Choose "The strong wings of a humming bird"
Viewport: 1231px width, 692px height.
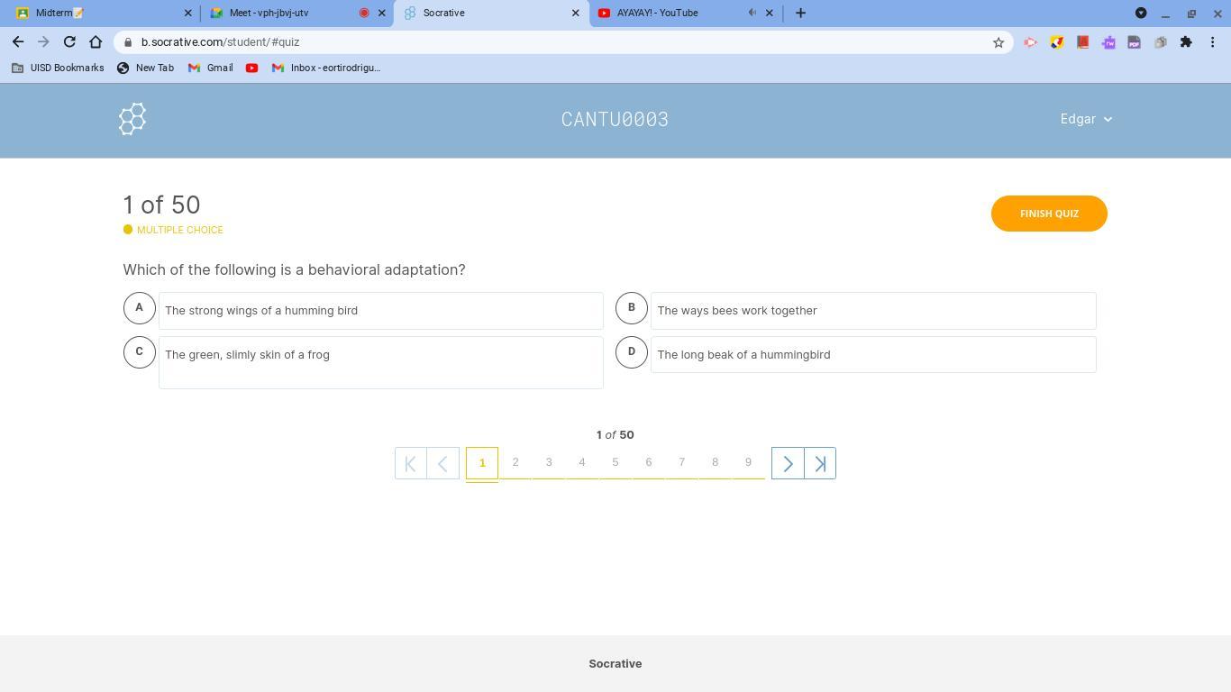(x=381, y=311)
